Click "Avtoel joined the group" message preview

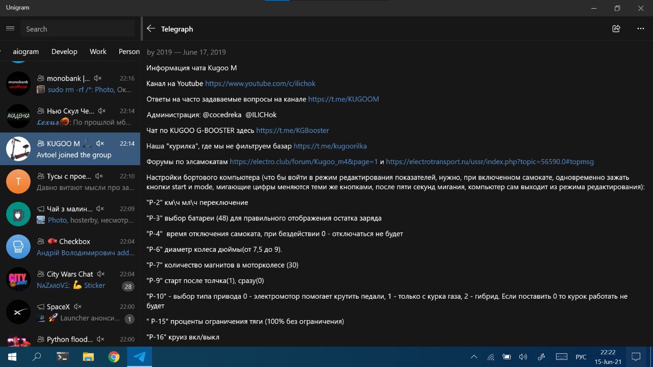74,154
